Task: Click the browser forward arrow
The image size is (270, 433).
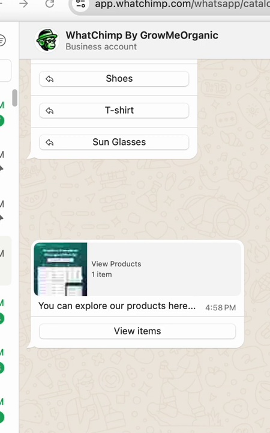Action: click(23, 4)
